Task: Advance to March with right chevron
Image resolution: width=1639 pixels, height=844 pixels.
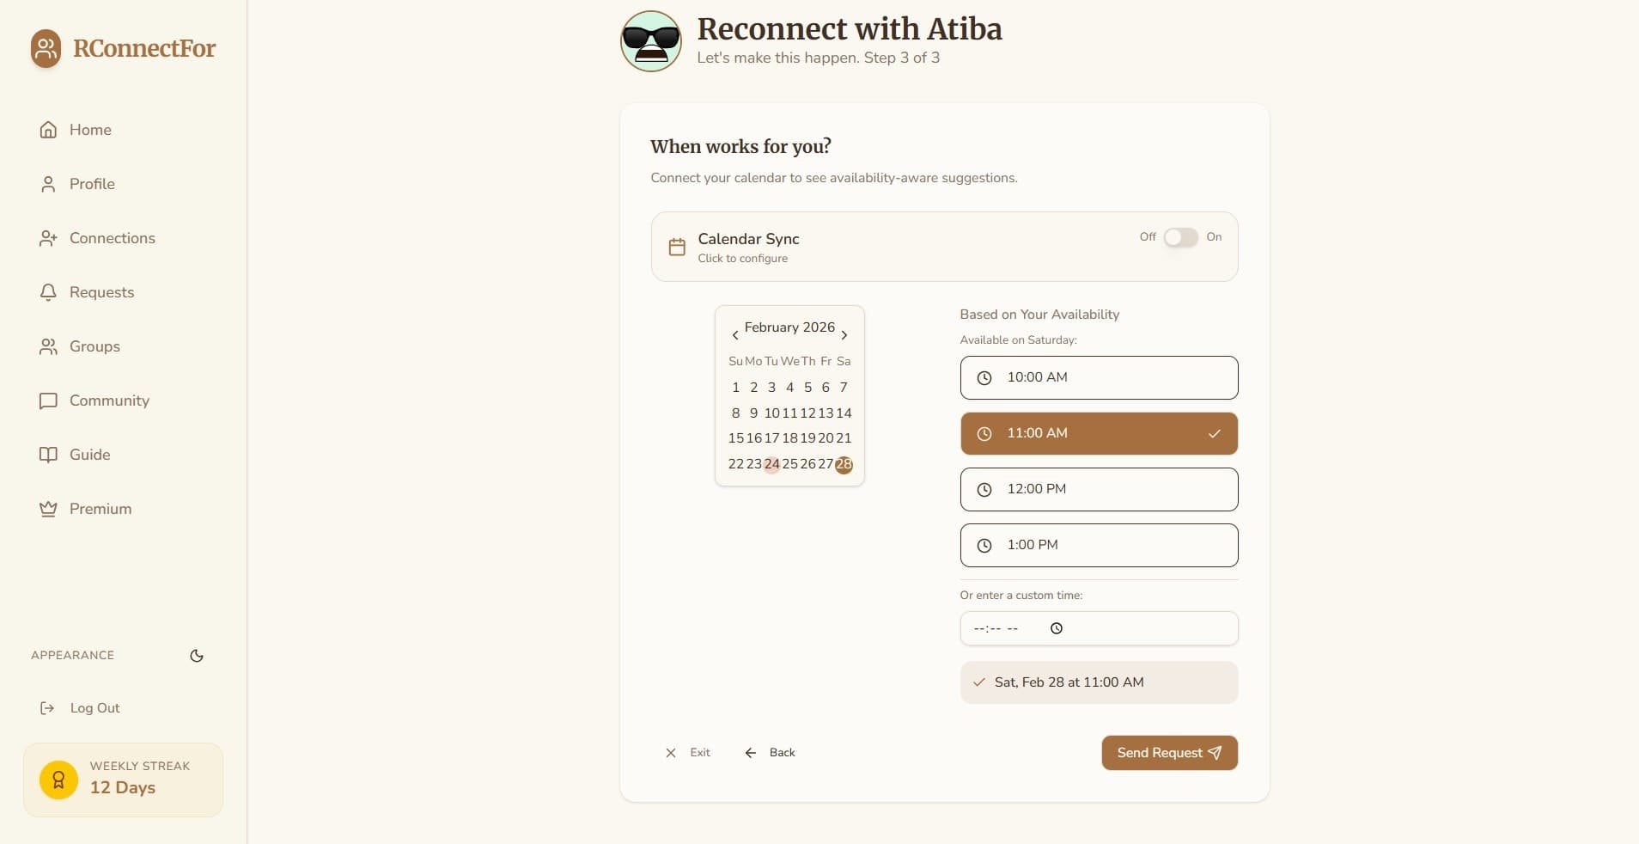Action: coord(845,334)
